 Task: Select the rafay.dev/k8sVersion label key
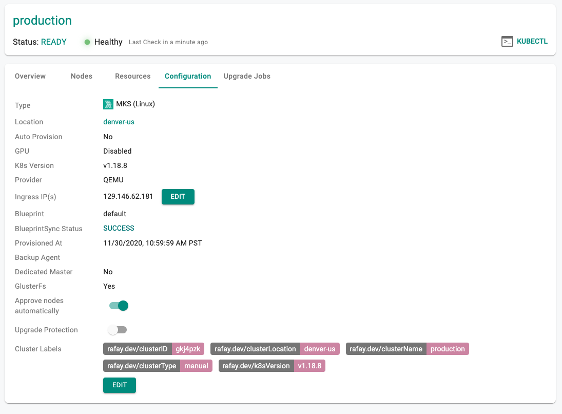coord(256,366)
